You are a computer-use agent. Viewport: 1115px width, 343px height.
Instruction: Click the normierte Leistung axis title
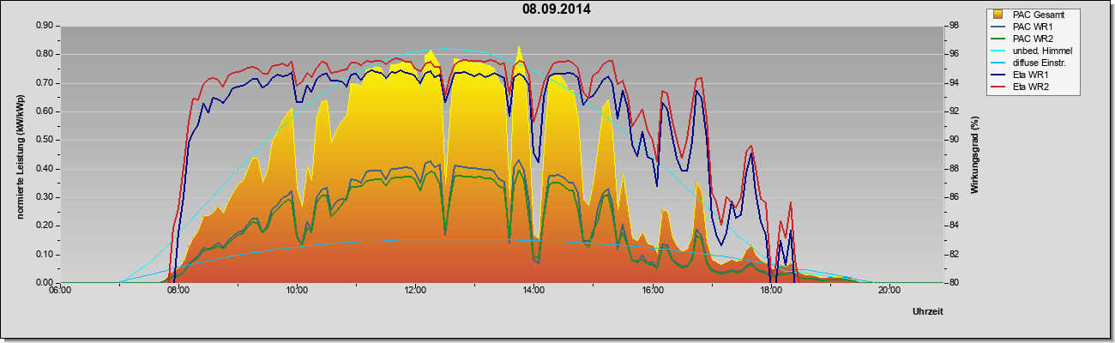[19, 153]
